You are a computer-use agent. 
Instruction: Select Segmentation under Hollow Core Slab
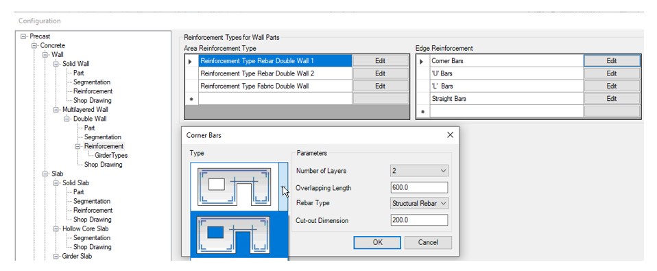tap(92, 238)
